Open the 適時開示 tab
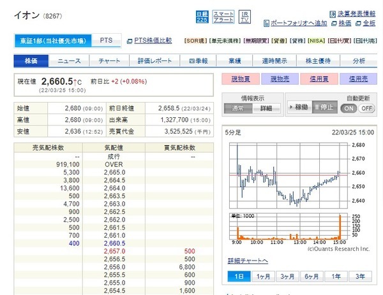Viewport: 383px width, 295px height. [274, 61]
